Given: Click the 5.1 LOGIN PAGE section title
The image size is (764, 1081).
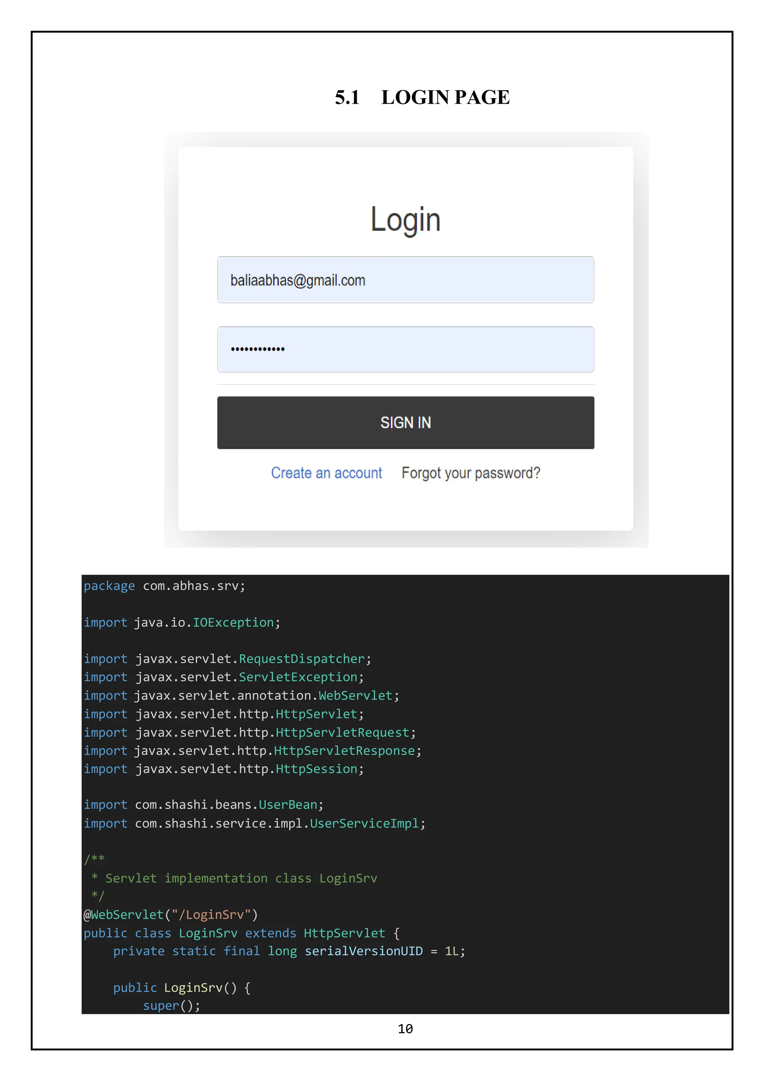Looking at the screenshot, I should click(x=422, y=97).
